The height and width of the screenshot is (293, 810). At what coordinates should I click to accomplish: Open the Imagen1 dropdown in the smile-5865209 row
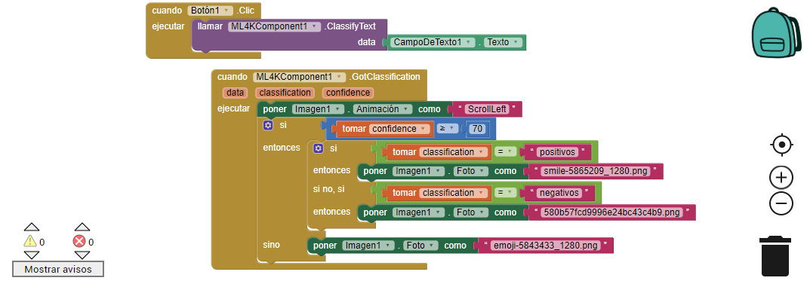tap(418, 171)
